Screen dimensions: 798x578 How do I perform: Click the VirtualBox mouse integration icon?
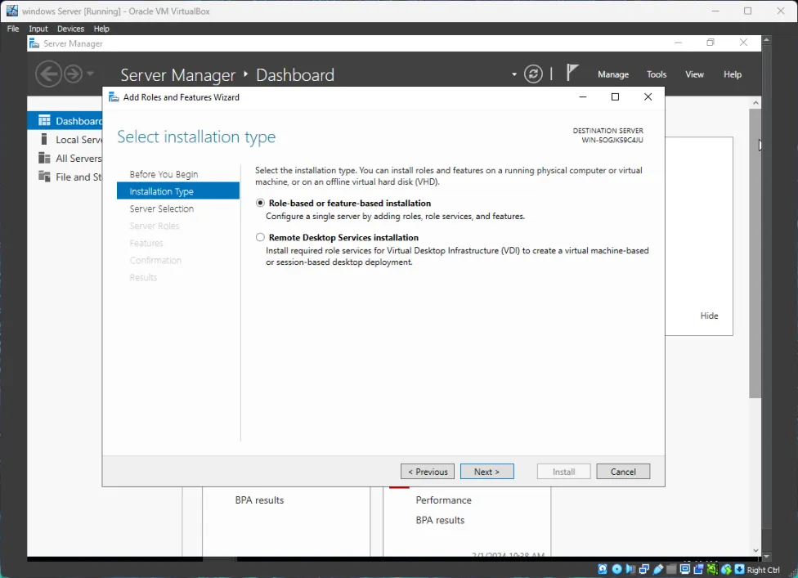click(x=726, y=569)
